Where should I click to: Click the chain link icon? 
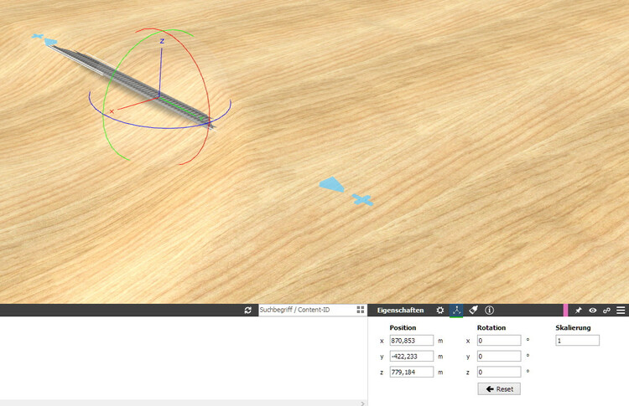606,311
